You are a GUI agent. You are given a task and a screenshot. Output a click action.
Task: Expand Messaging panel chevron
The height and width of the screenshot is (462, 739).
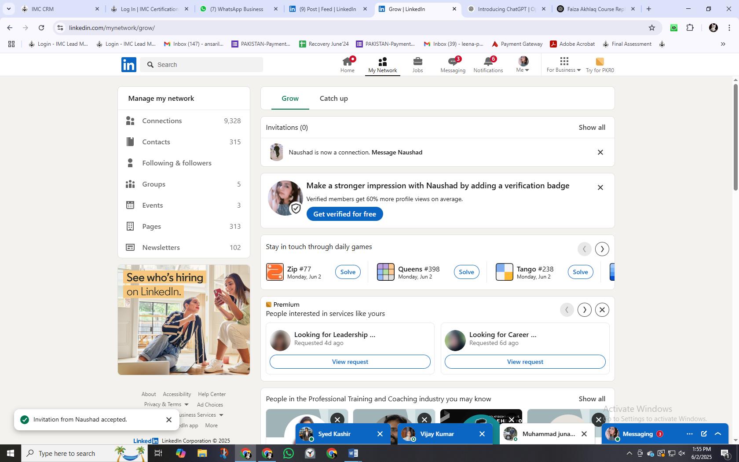point(718,434)
